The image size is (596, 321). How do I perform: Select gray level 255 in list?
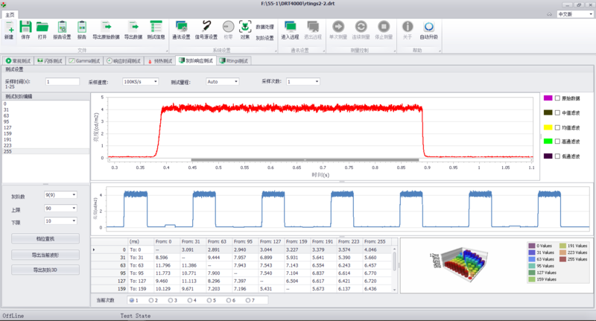point(45,152)
